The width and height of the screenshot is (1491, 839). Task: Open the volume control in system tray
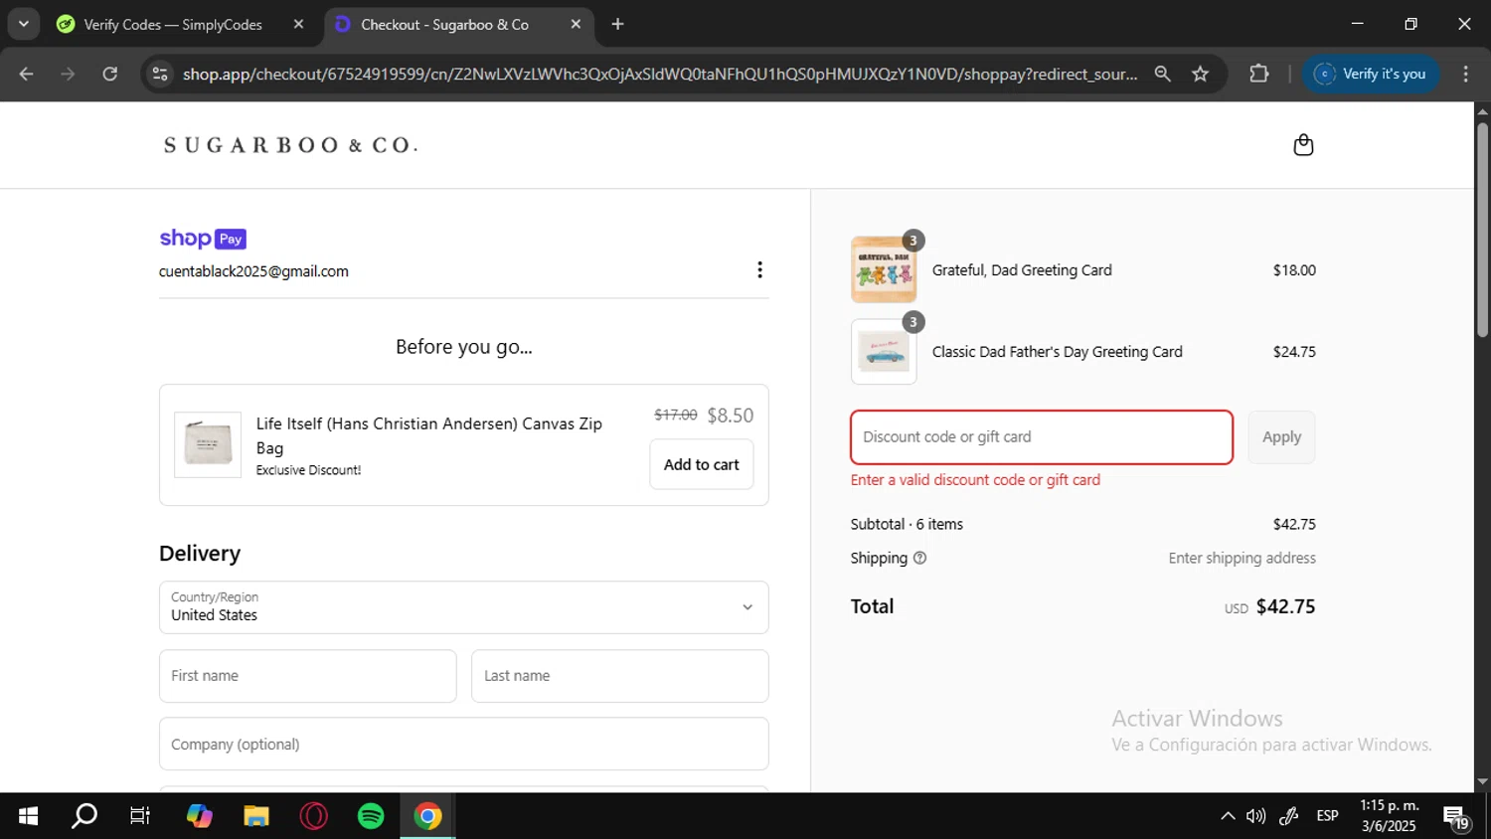coord(1256,816)
